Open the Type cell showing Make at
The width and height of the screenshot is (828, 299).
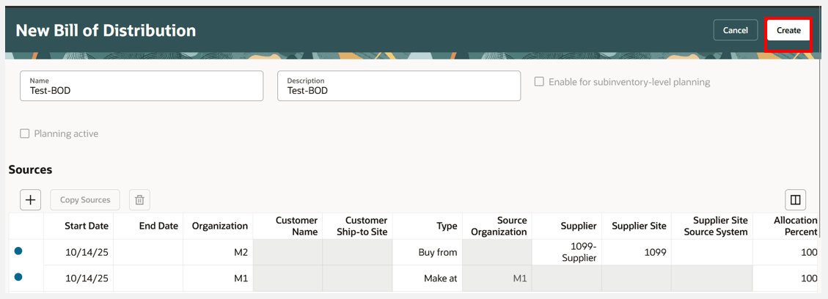point(427,278)
